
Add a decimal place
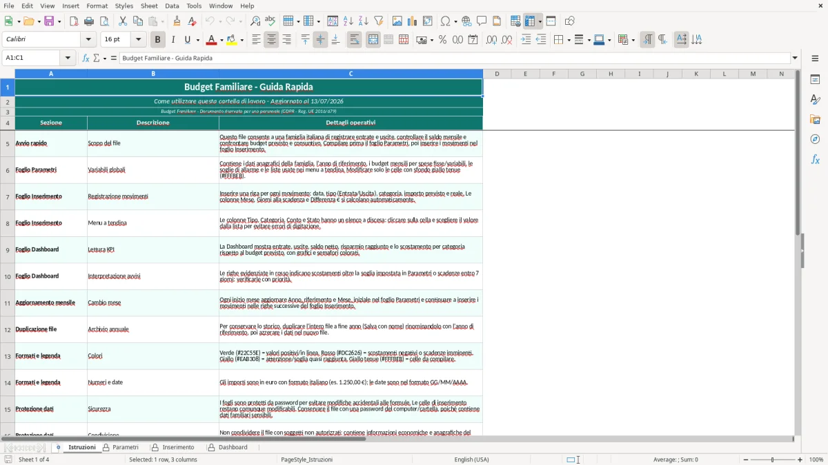click(491, 40)
